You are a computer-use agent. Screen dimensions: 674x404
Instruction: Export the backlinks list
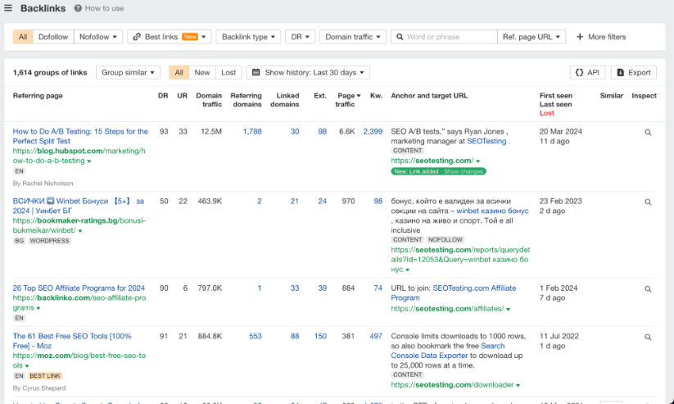[x=634, y=72]
